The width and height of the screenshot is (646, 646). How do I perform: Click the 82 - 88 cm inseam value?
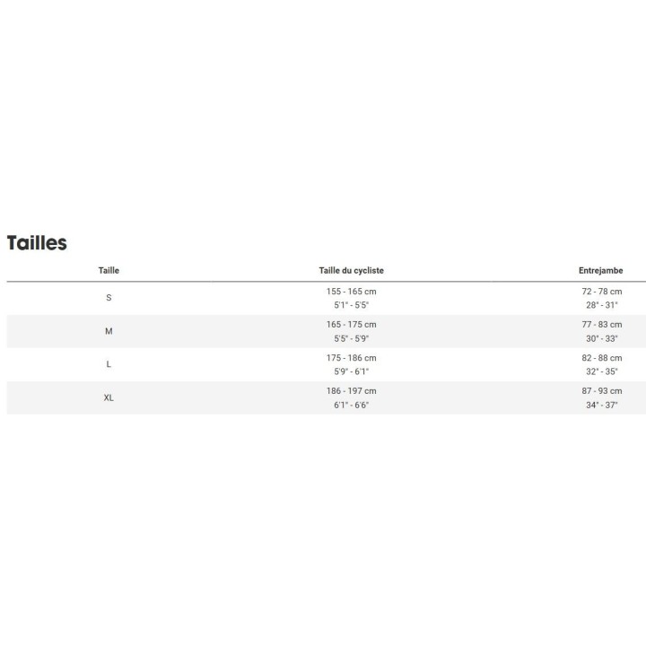coord(601,357)
